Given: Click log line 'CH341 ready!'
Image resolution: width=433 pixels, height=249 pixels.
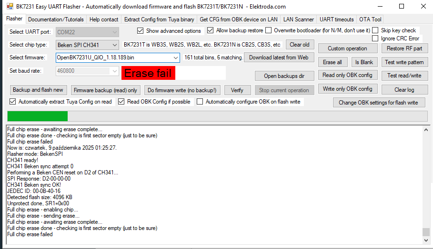Looking at the screenshot, I should tap(22, 160).
